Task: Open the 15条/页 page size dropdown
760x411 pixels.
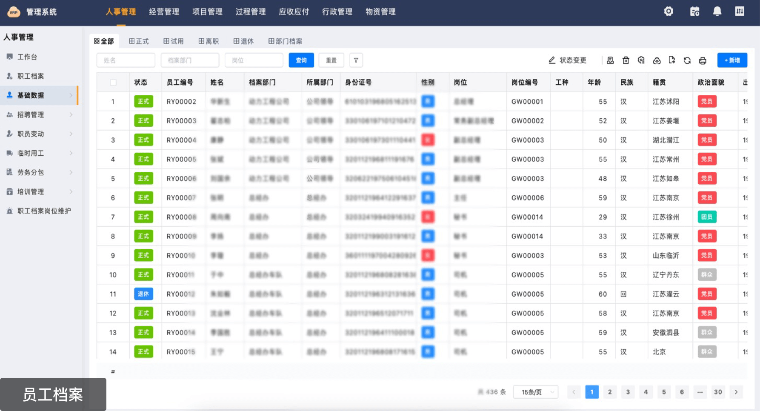Action: pos(535,392)
